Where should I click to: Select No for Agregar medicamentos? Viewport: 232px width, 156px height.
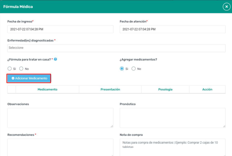point(134,69)
